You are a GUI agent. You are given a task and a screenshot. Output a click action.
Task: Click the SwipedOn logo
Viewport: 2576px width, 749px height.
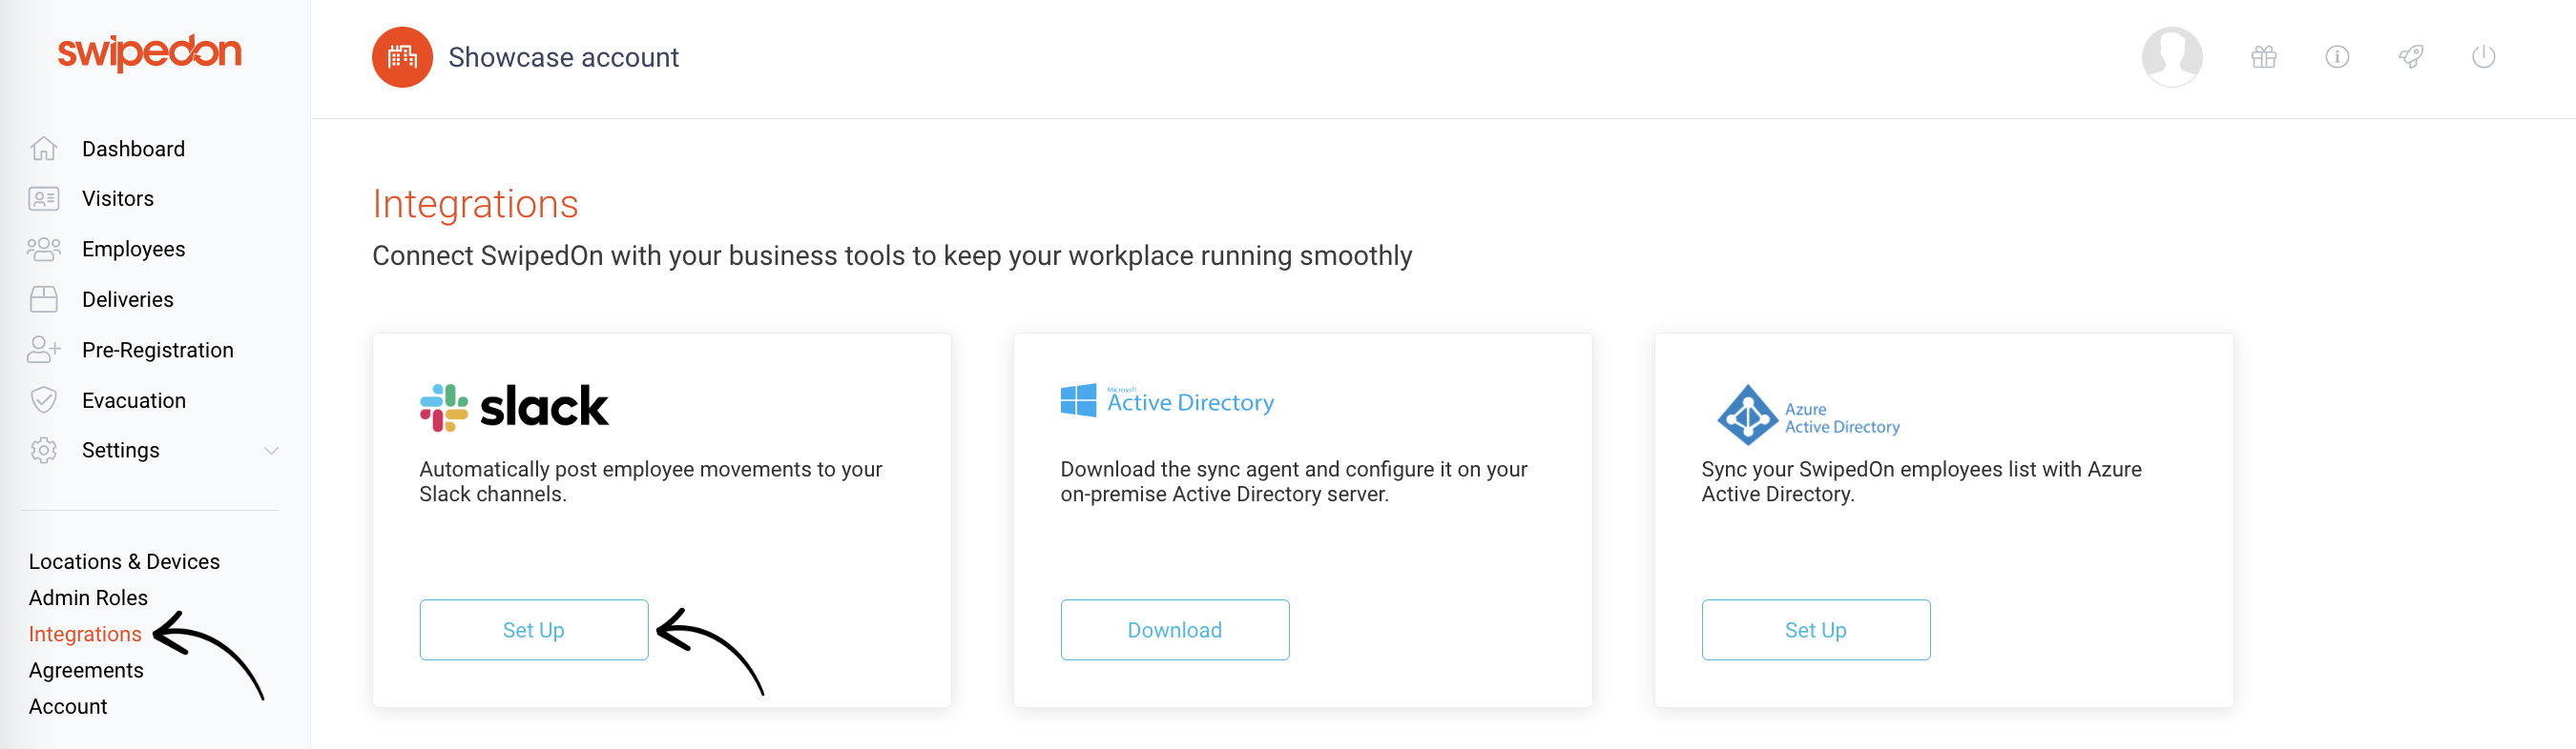(149, 53)
